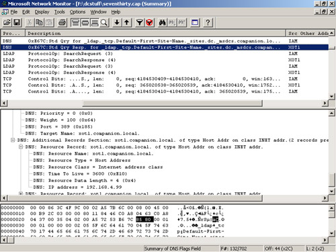
Task: Select the DNS Priority = 0 line
Action: [59, 114]
